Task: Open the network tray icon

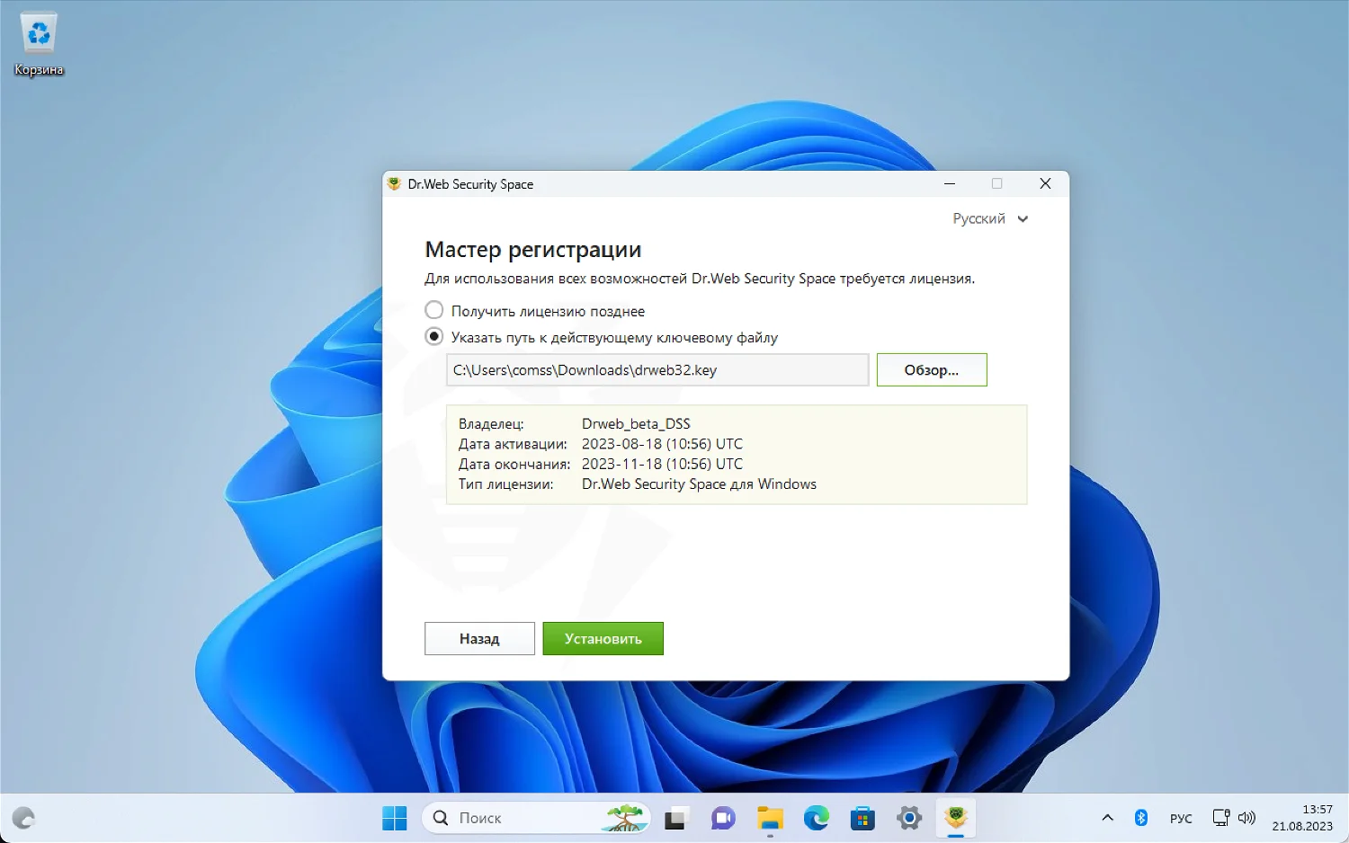Action: click(x=1220, y=817)
